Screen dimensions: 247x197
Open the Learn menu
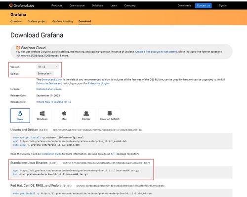coord(114,5)
